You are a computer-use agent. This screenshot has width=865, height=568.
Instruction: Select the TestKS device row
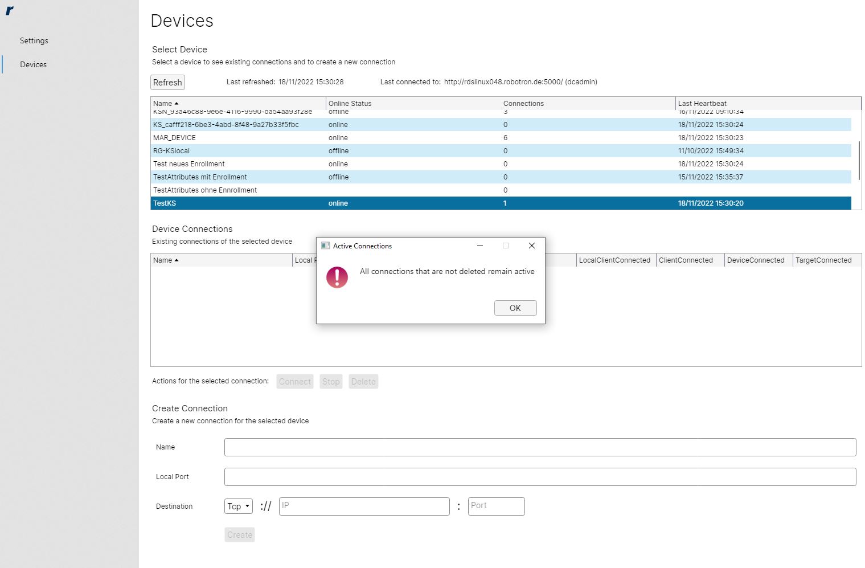[501, 203]
